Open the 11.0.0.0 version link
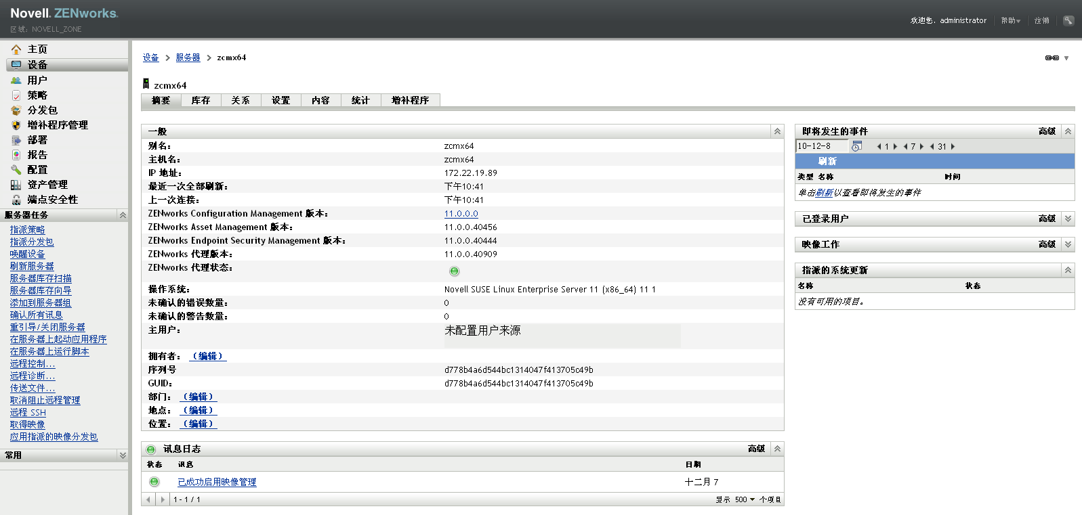This screenshot has height=515, width=1082. [x=461, y=214]
